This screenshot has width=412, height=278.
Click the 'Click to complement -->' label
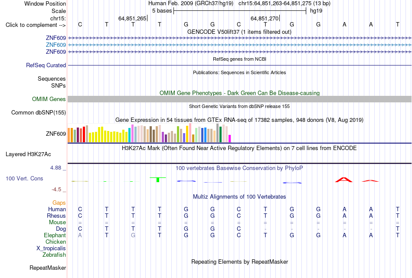pos(36,25)
